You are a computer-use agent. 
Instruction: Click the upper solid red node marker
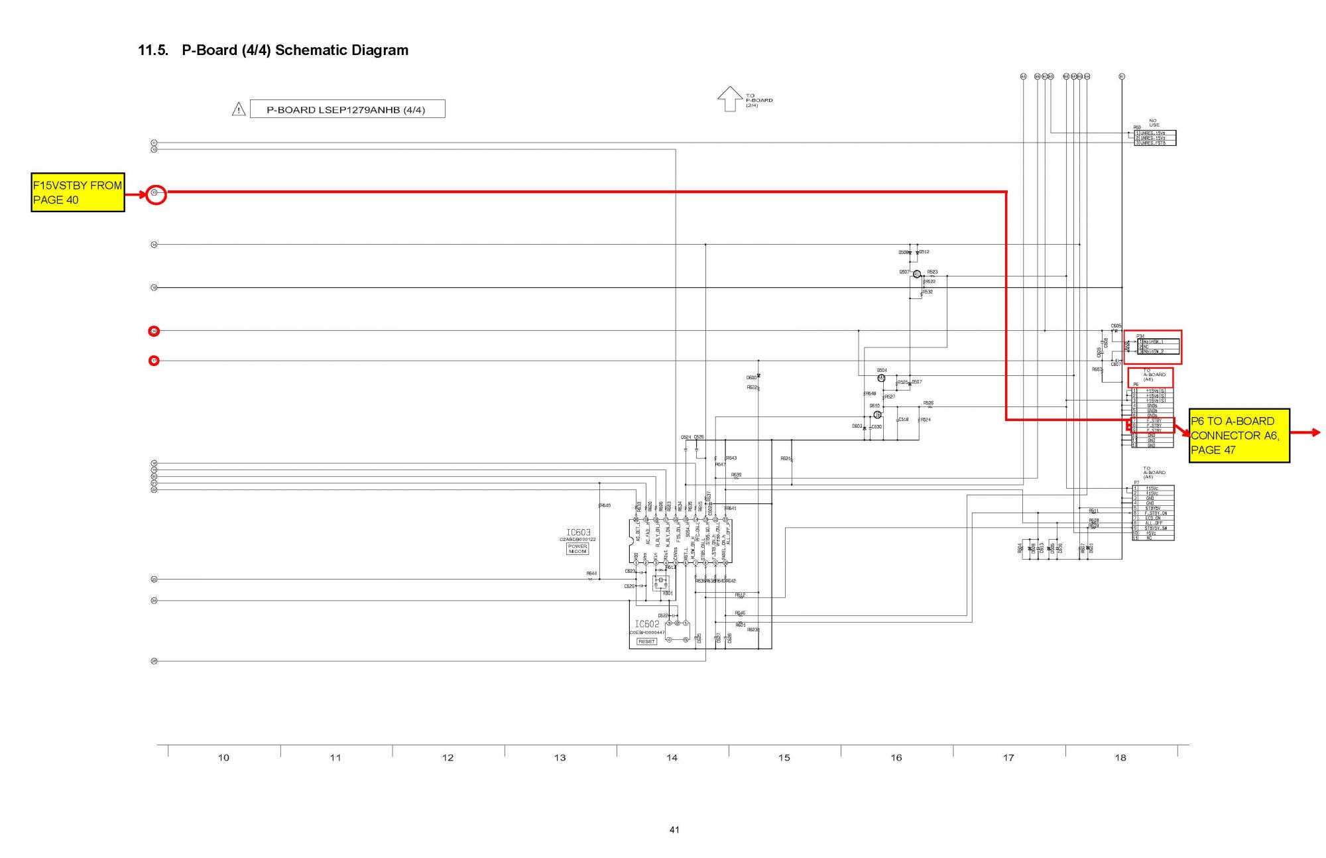(154, 330)
